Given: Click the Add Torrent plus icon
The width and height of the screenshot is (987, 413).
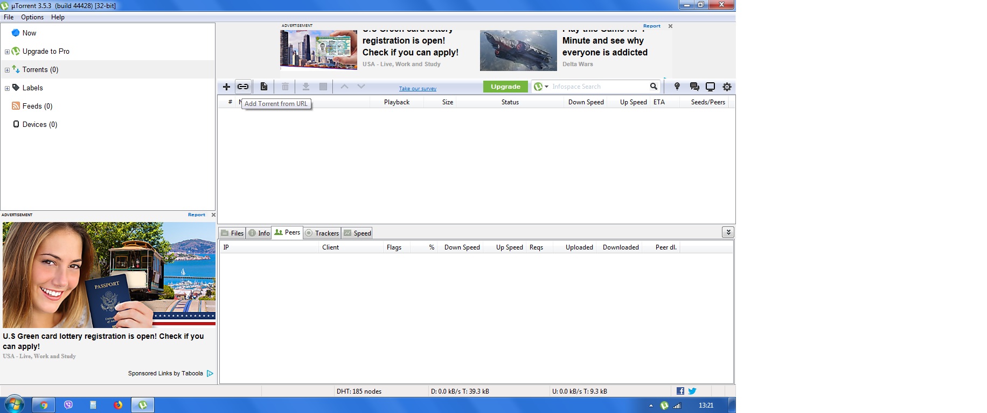Looking at the screenshot, I should [x=226, y=87].
